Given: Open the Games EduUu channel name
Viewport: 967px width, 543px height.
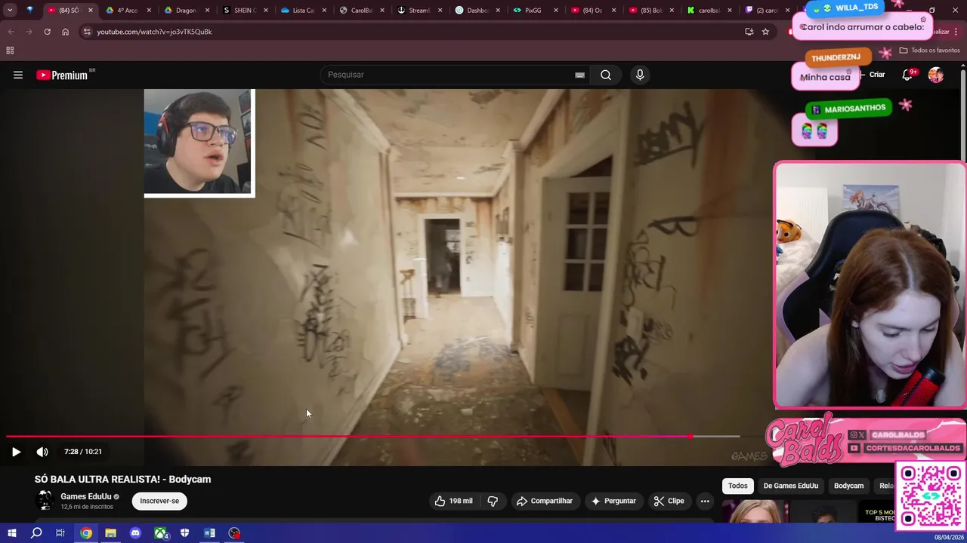Looking at the screenshot, I should click(86, 496).
